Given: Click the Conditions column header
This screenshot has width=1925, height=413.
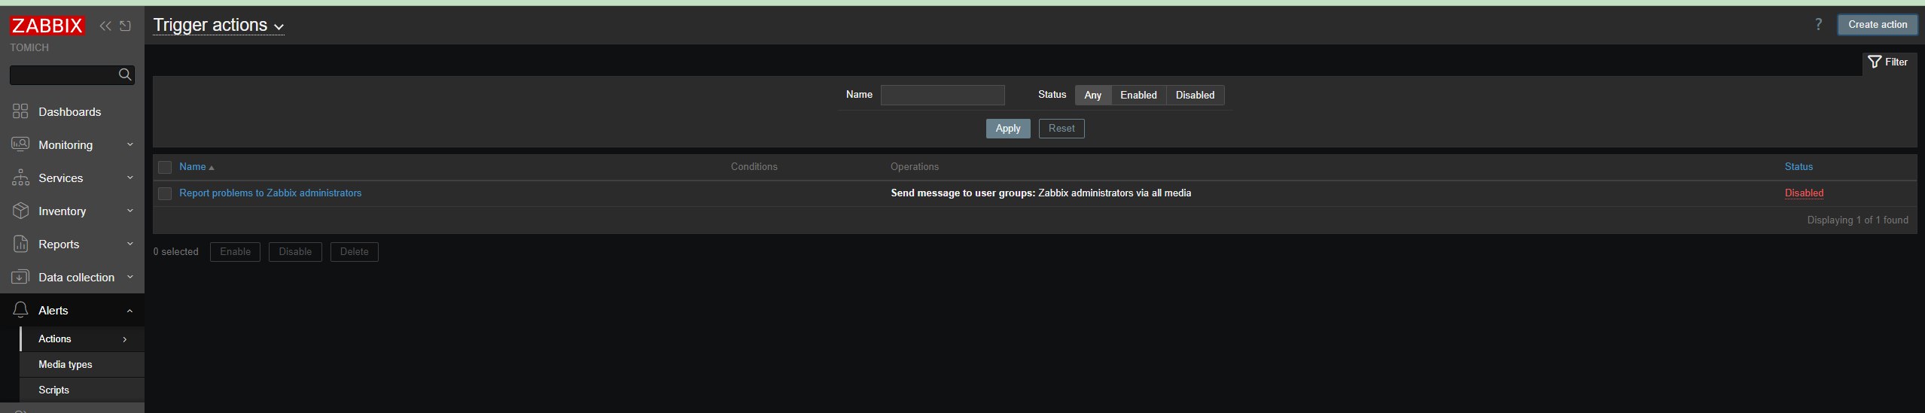Looking at the screenshot, I should 754,167.
